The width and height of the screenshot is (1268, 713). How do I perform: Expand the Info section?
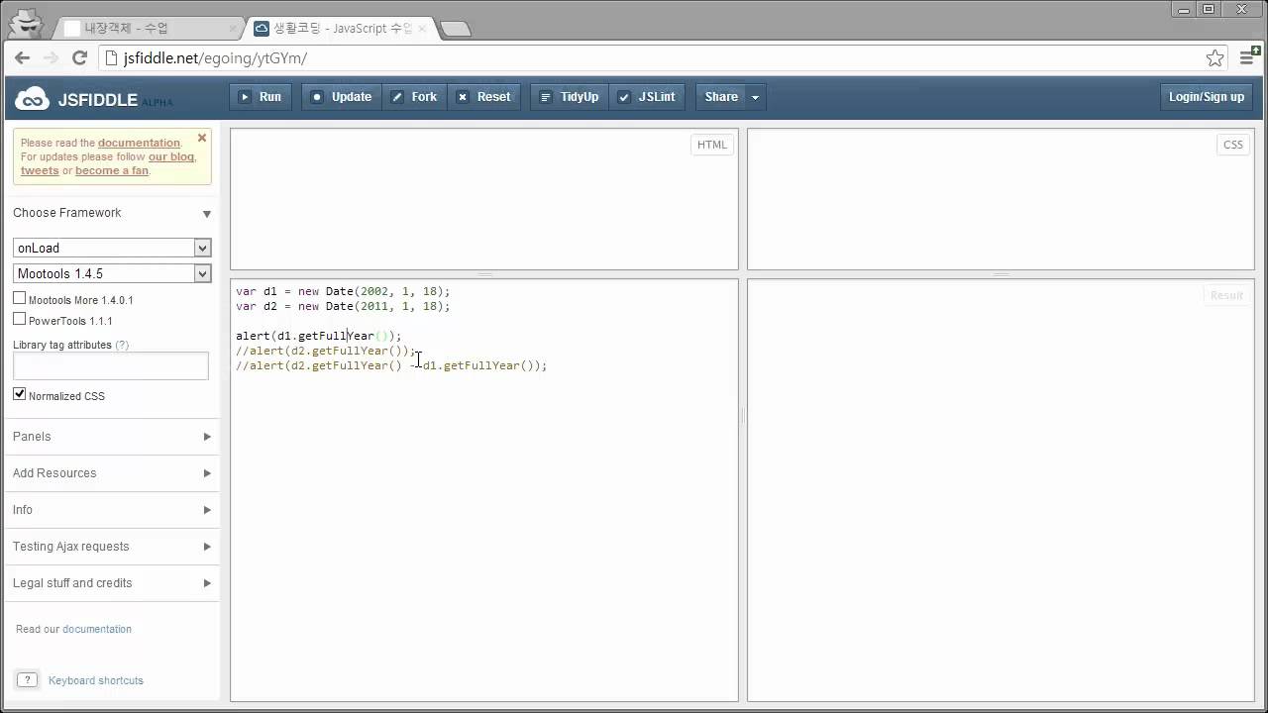coord(112,510)
